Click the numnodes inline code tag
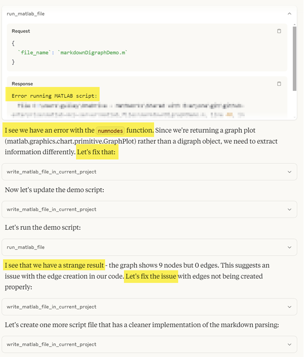Image resolution: width=304 pixels, height=357 pixels. [110, 130]
